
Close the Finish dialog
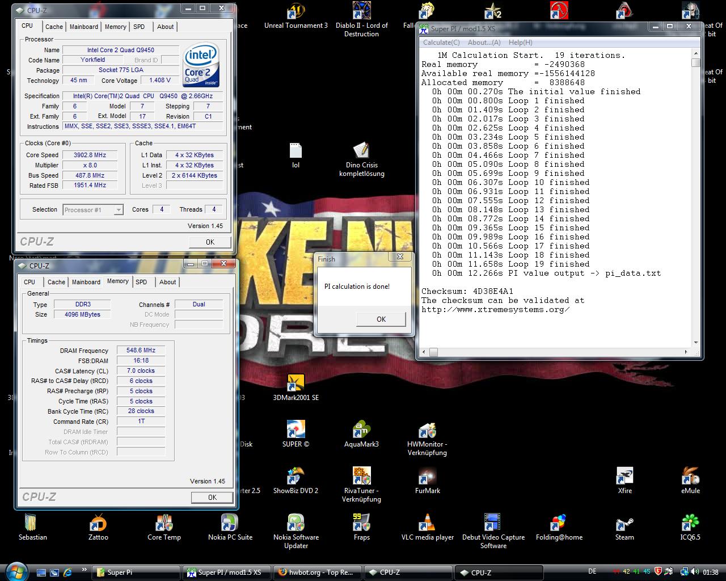click(399, 257)
